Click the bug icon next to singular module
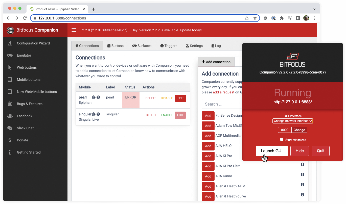The width and height of the screenshot is (346, 204). [x=94, y=114]
